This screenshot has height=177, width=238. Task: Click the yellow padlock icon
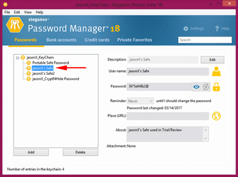(216, 87)
